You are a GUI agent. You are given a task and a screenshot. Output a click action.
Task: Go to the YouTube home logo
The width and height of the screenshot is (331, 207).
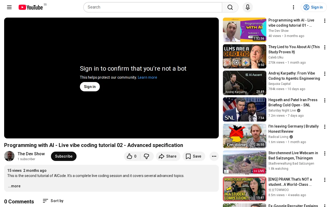[31, 7]
